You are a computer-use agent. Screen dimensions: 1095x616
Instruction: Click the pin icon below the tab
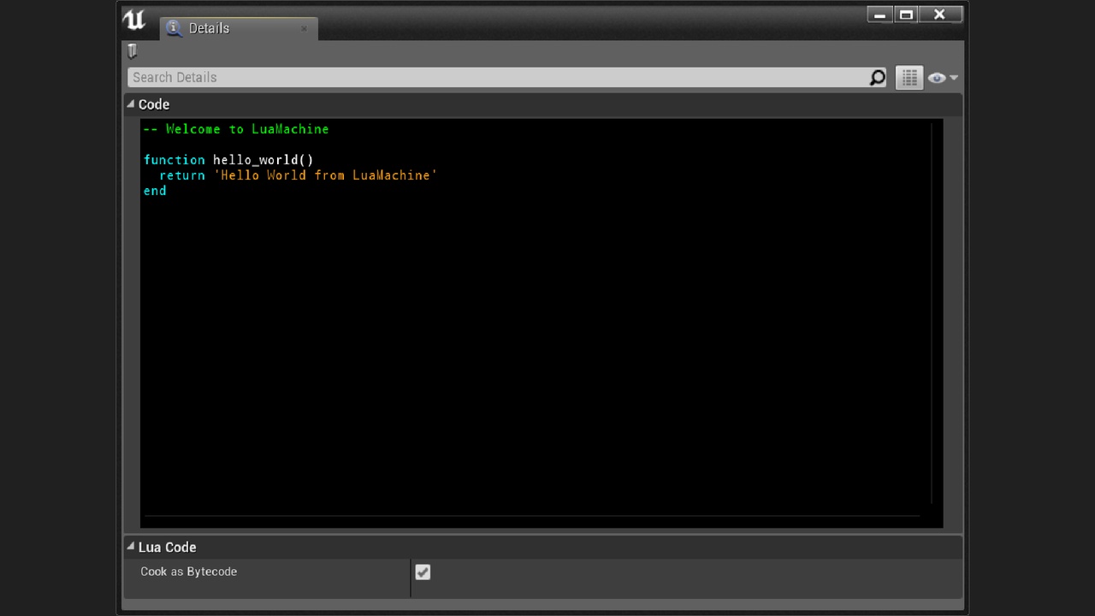click(132, 51)
